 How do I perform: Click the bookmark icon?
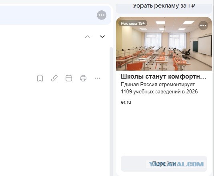[40, 78]
